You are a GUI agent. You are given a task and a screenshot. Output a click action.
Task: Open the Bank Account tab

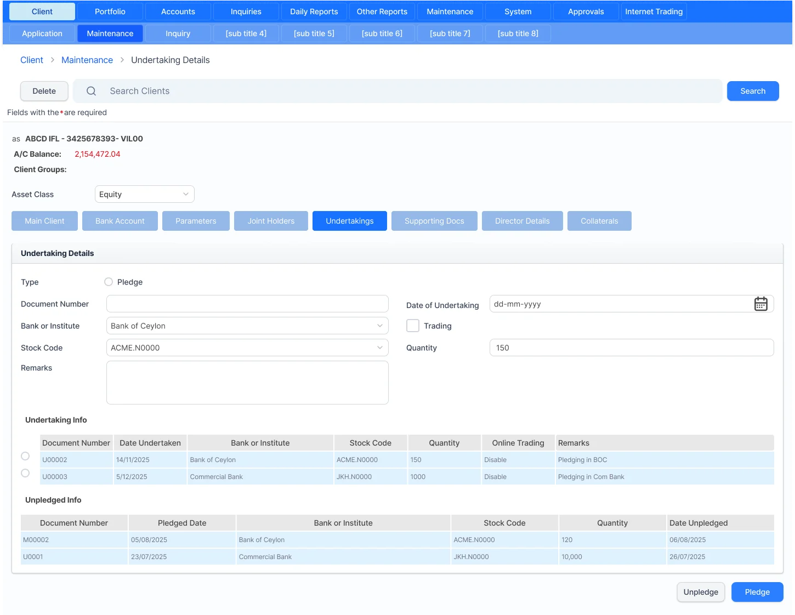tap(120, 221)
